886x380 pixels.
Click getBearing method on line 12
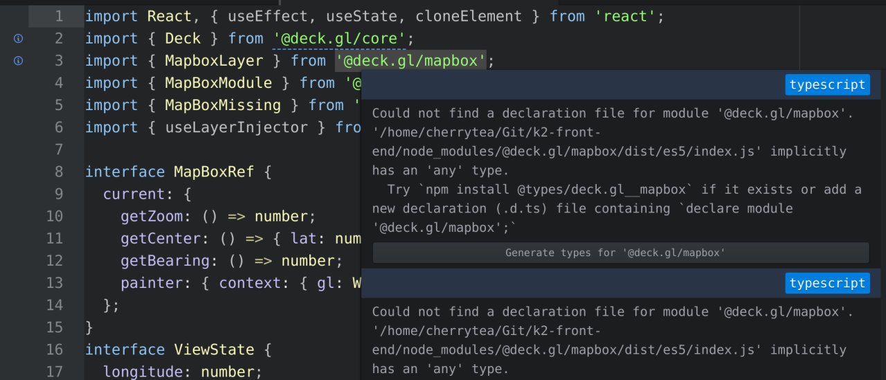pos(165,260)
